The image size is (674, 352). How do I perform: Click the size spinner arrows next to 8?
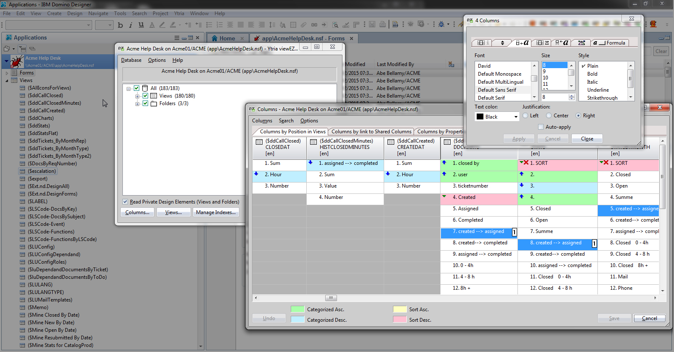coord(571,97)
